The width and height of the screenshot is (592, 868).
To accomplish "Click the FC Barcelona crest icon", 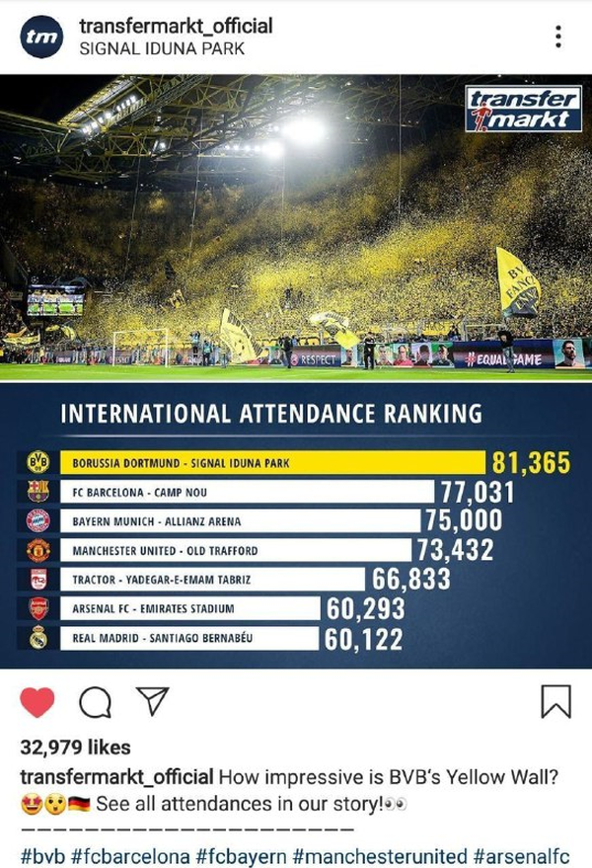I will tap(38, 492).
